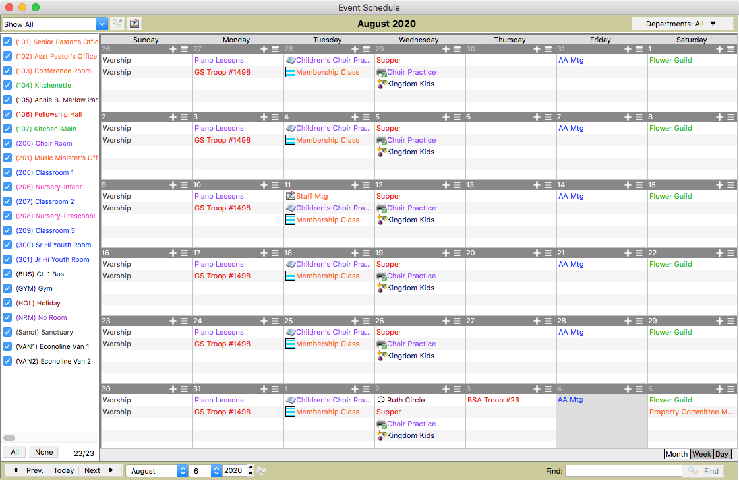Click the new event toolbar icon
The width and height of the screenshot is (739, 481).
click(x=134, y=24)
